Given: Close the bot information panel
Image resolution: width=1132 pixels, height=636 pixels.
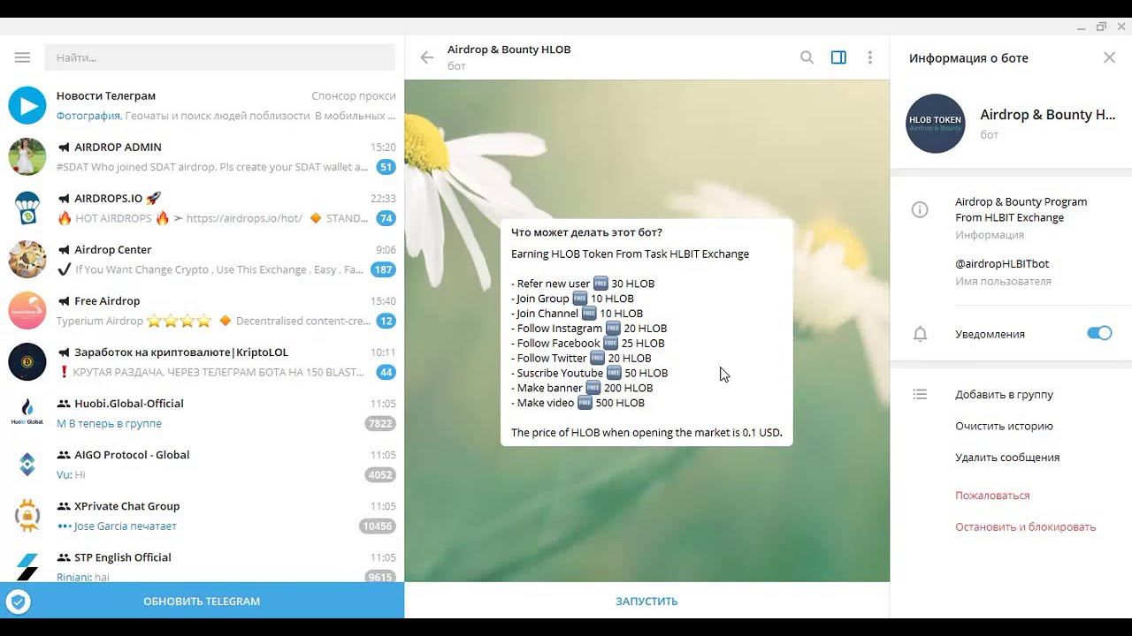Looking at the screenshot, I should pos(1109,57).
